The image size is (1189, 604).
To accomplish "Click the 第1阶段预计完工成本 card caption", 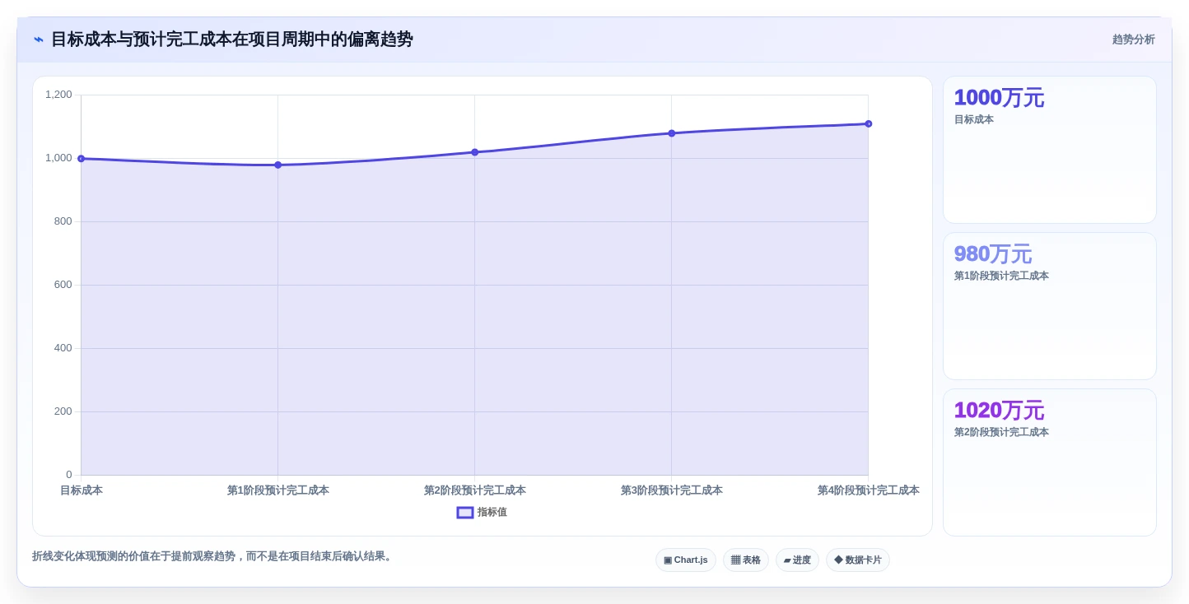I will tap(1001, 276).
